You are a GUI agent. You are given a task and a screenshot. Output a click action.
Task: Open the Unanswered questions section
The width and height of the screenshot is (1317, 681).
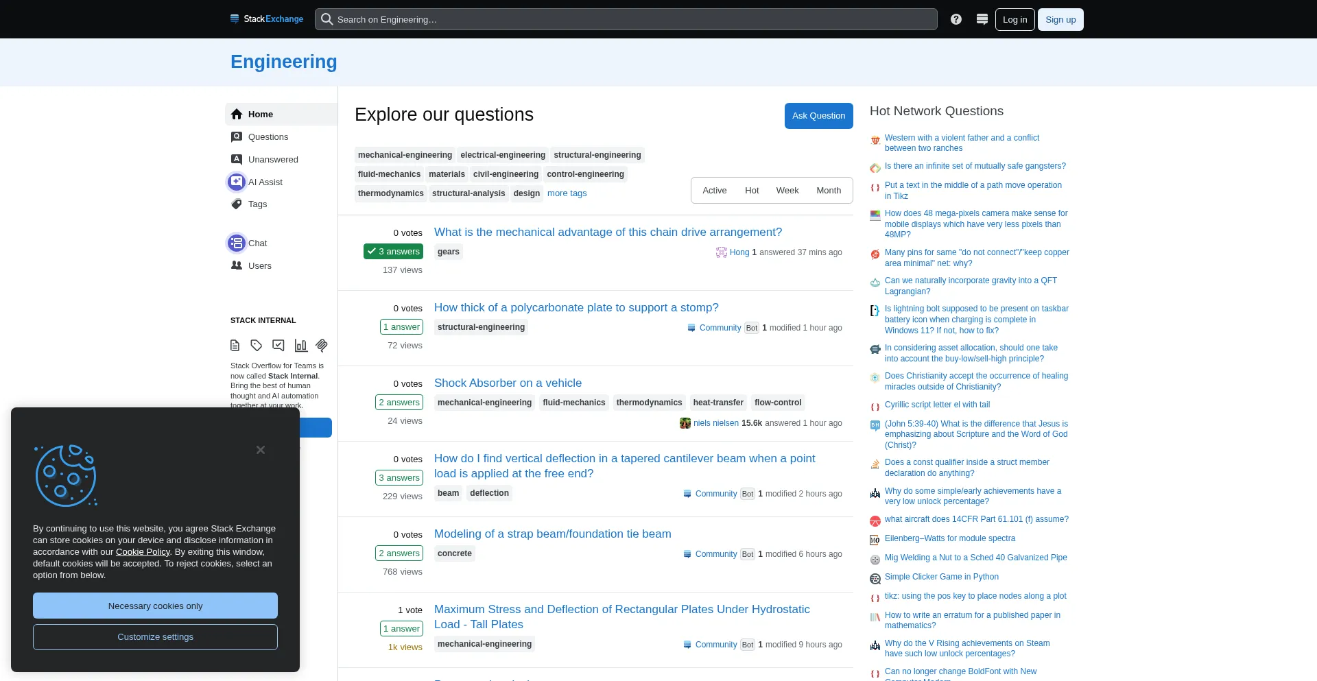point(272,159)
